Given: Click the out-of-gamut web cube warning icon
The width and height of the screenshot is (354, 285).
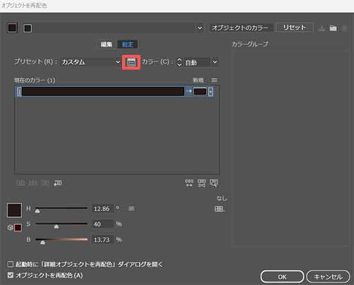Looking at the screenshot, I should pyautogui.click(x=10, y=227).
